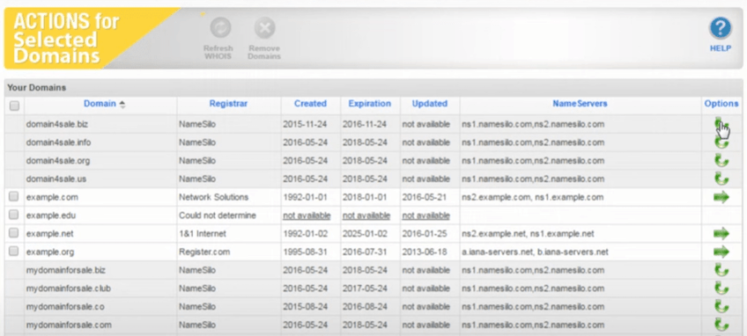Click the mydomainforsale.co domain name
Image resolution: width=747 pixels, height=336 pixels.
point(65,306)
